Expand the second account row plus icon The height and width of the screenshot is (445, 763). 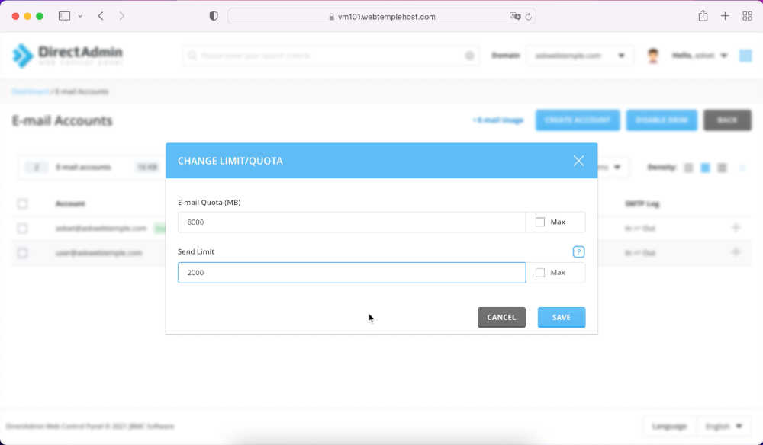tap(736, 252)
